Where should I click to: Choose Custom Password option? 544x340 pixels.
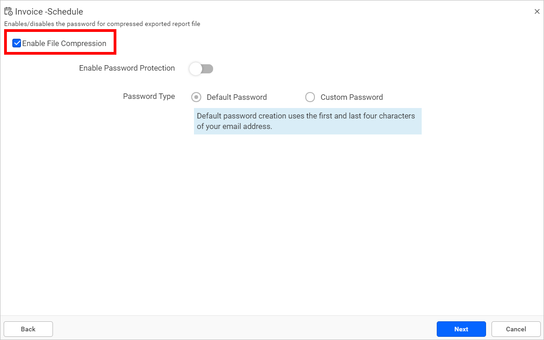tap(310, 97)
